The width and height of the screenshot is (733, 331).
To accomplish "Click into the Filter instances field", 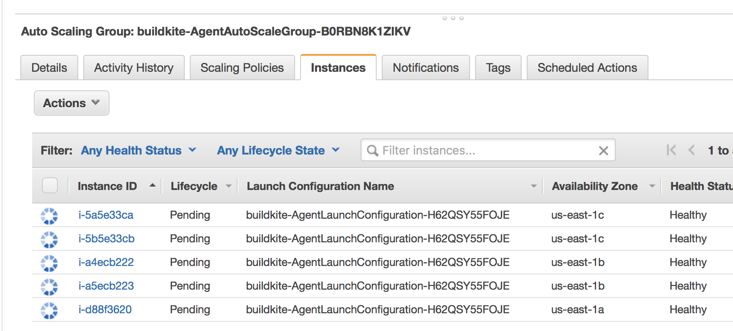I will (x=488, y=150).
